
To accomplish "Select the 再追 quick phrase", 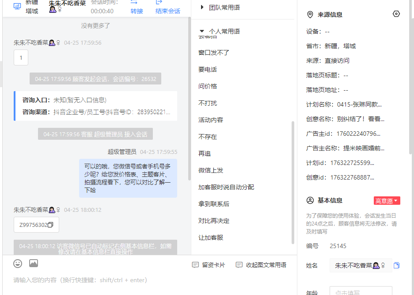I will 205,153.
